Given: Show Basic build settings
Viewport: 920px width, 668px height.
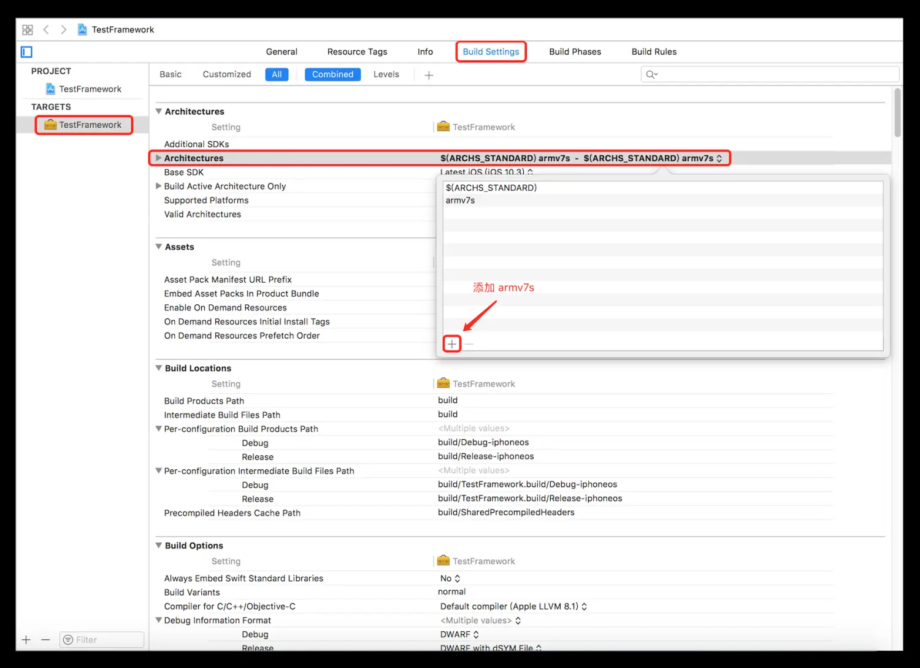Looking at the screenshot, I should click(171, 74).
